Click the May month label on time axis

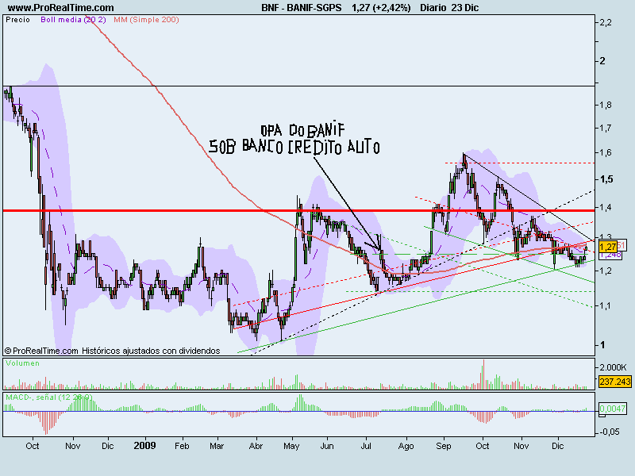[x=291, y=446]
